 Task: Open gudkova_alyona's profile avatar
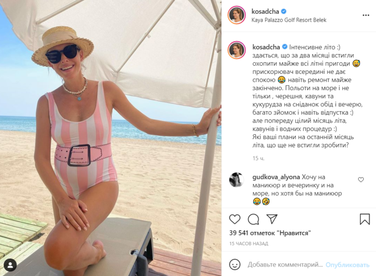pyautogui.click(x=236, y=180)
